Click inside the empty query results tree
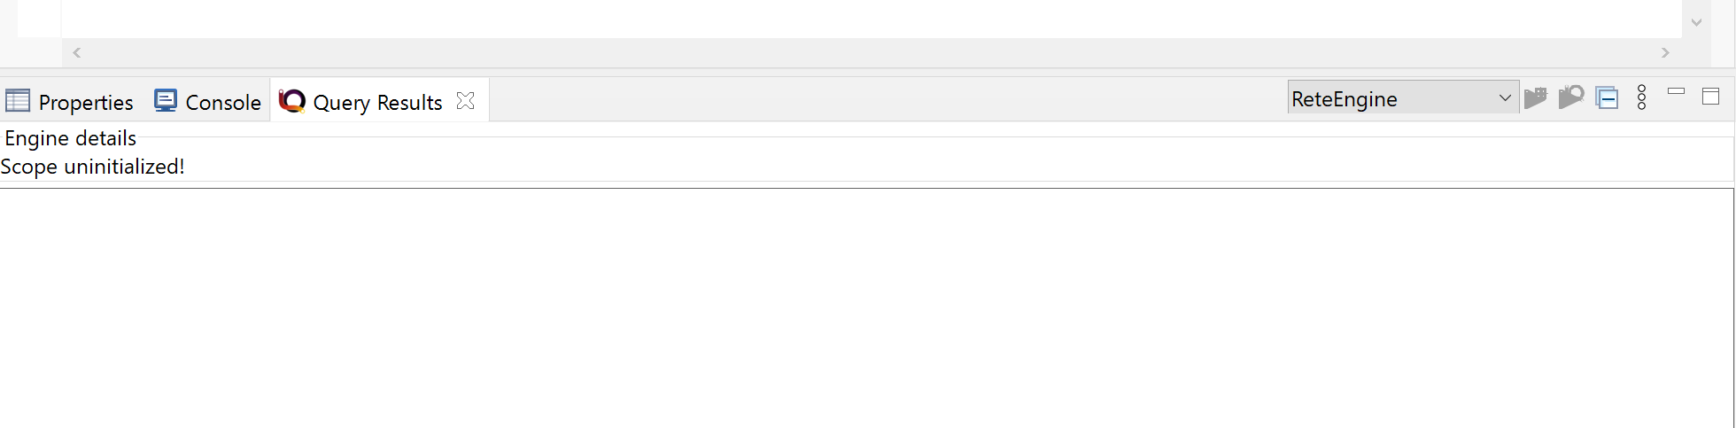1736x428 pixels. (x=866, y=307)
